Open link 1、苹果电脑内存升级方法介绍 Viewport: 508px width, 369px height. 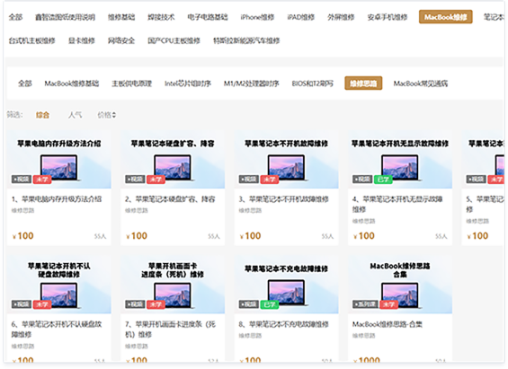57,199
